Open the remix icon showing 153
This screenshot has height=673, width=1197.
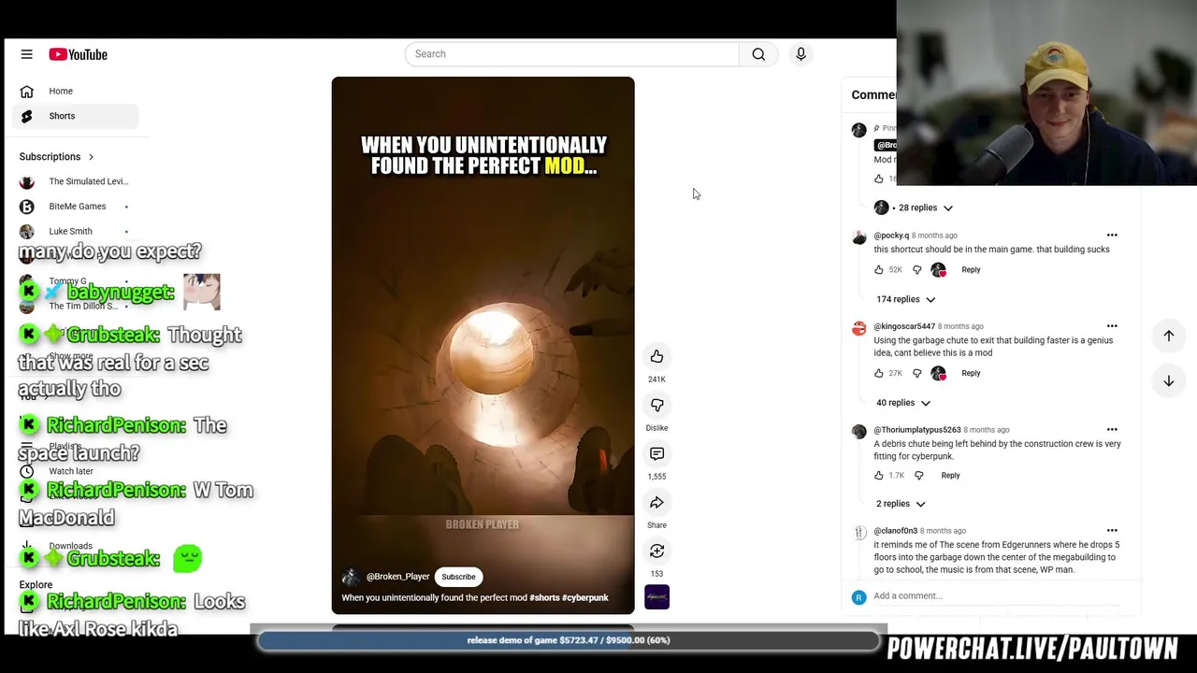(656, 551)
